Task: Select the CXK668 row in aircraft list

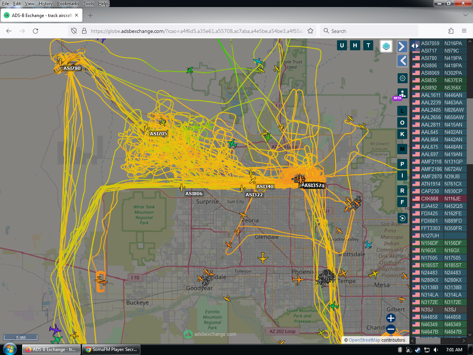Action: 439,199
